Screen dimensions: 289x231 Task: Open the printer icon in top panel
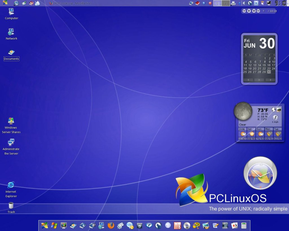tap(233, 3)
